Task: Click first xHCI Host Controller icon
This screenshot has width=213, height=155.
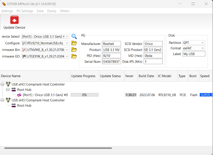Action: (8, 84)
